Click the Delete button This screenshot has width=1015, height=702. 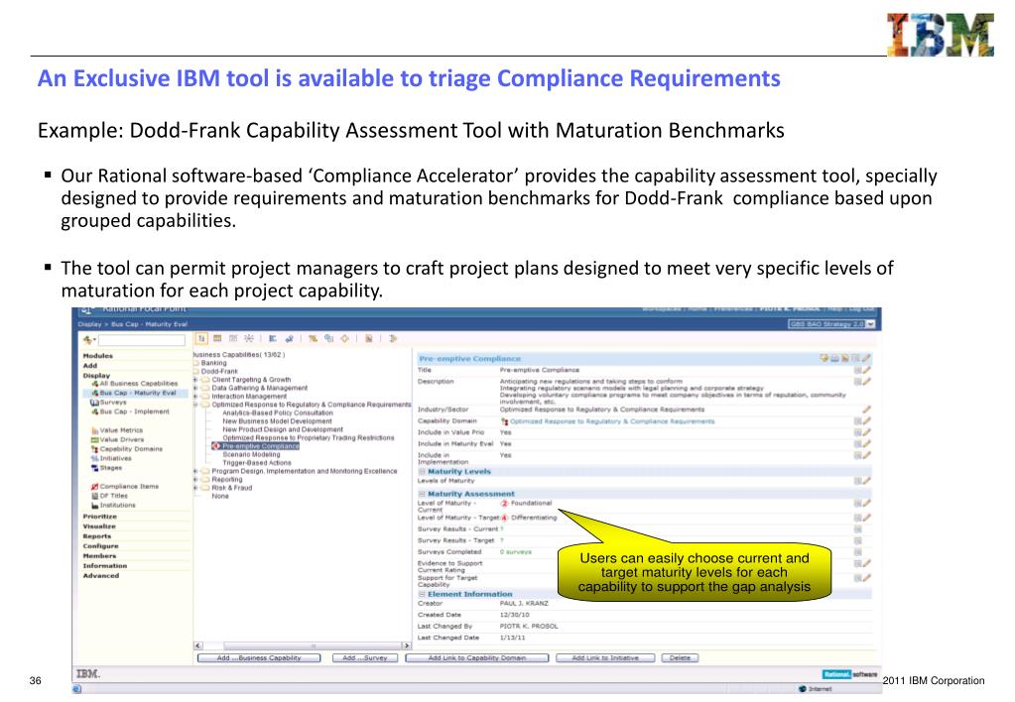coord(680,658)
